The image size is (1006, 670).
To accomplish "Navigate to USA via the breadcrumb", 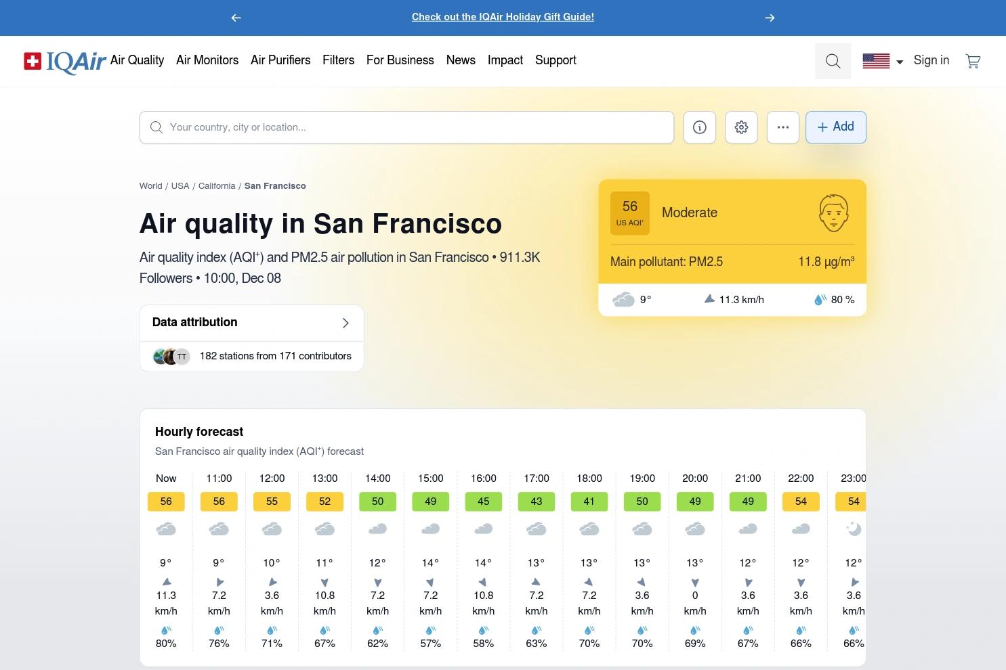I will coord(180,185).
